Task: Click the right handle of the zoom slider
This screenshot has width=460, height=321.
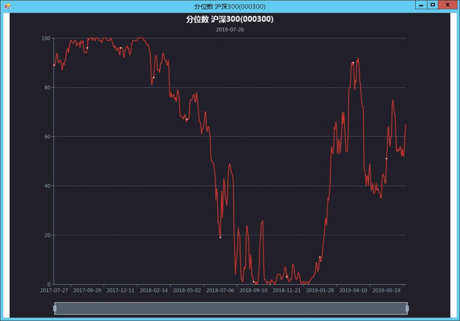Action: click(407, 308)
